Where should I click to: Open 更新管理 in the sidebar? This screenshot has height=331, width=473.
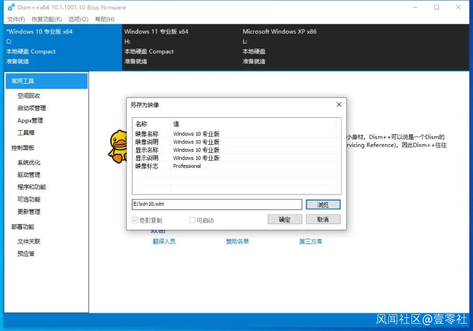28,211
